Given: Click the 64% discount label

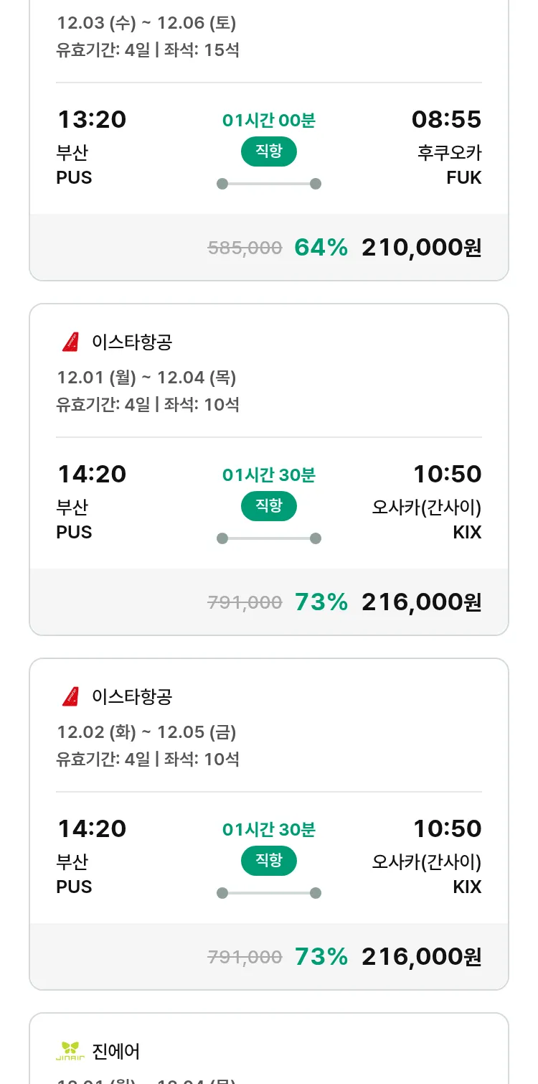Looking at the screenshot, I should tap(321, 248).
